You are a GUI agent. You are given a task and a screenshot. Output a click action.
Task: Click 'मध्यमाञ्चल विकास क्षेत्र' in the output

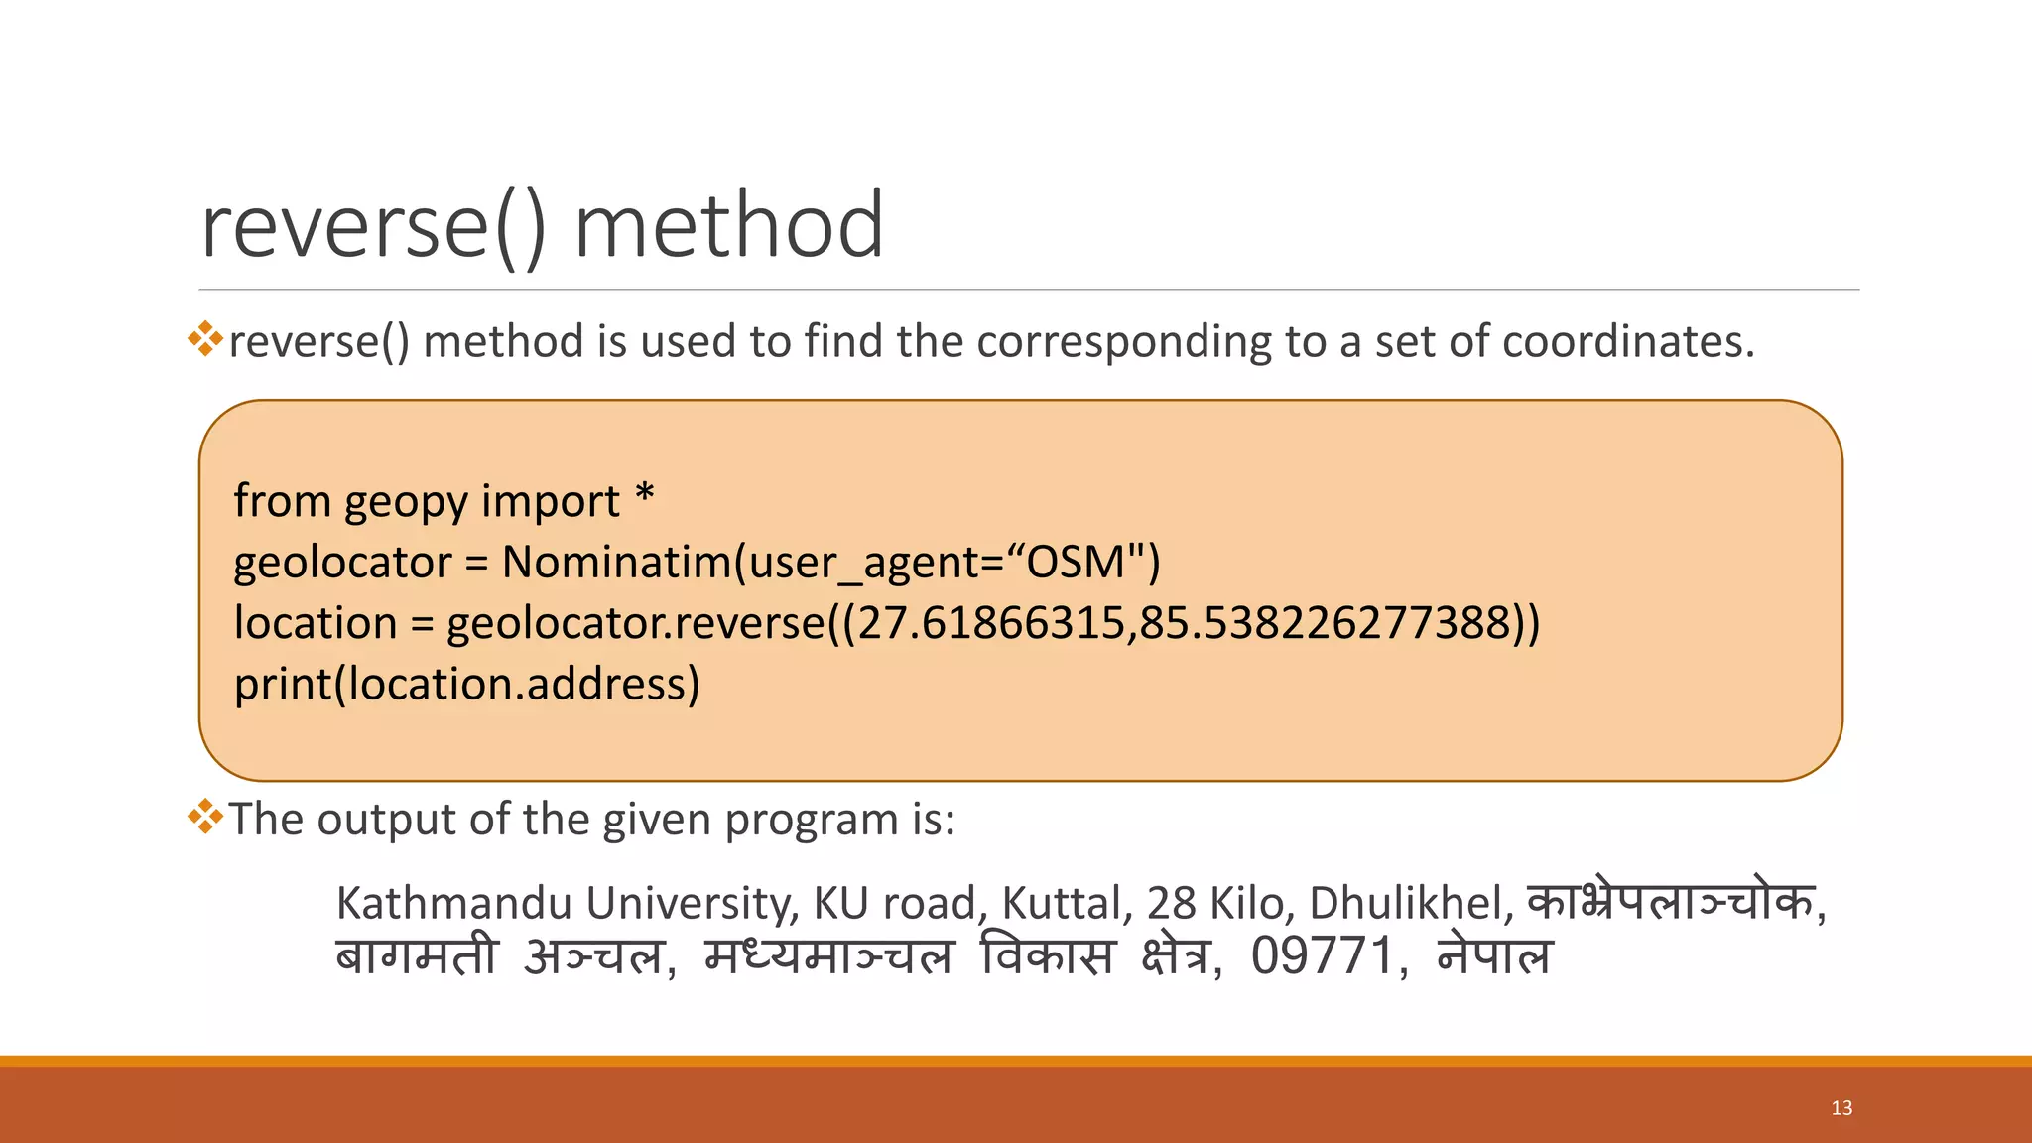click(x=956, y=955)
